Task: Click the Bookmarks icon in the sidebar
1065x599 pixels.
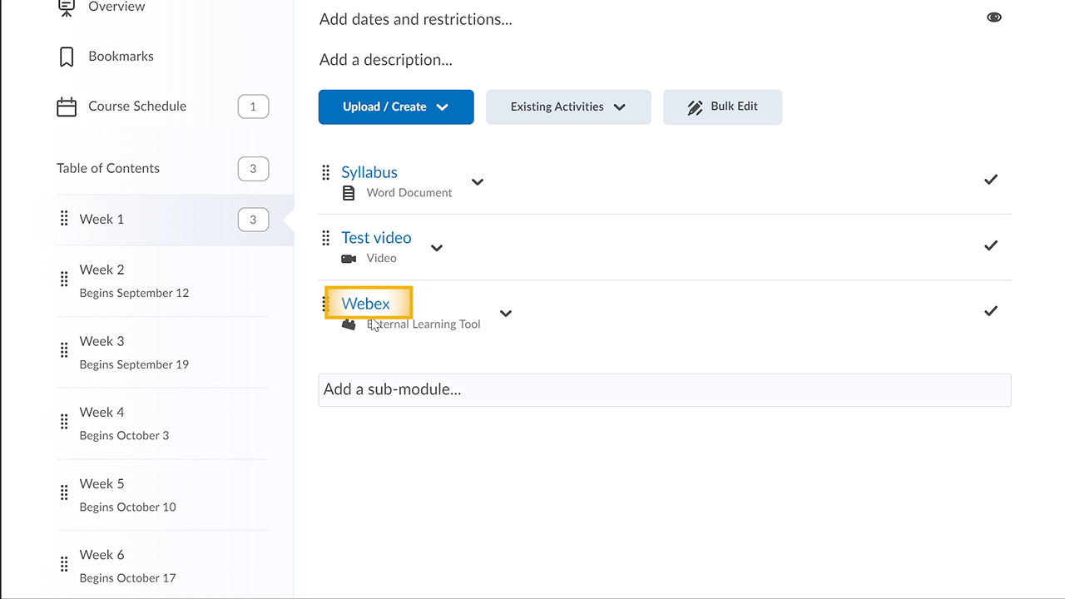Action: 66,56
